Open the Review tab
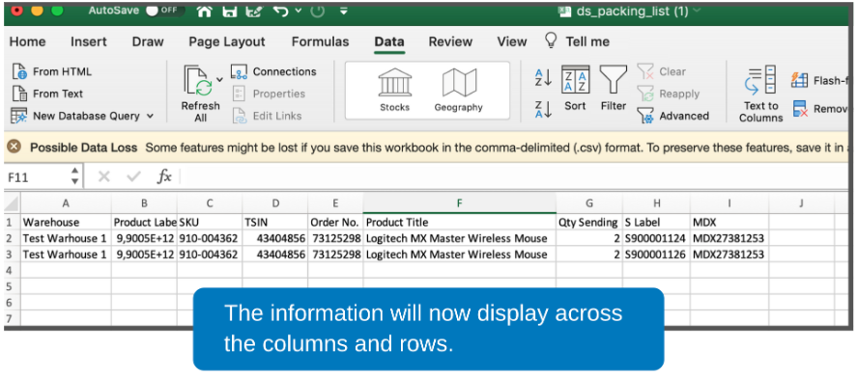The image size is (857, 376). tap(450, 42)
